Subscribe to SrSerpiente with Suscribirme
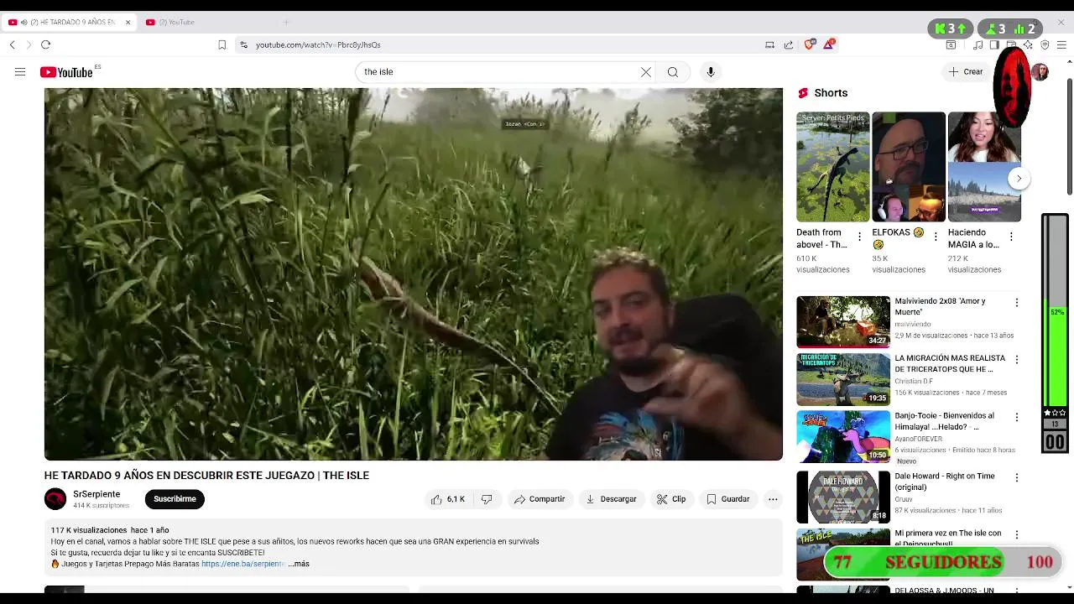This screenshot has width=1074, height=604. coord(175,499)
